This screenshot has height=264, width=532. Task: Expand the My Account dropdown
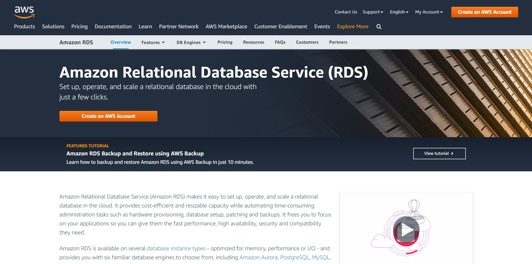[x=429, y=12]
